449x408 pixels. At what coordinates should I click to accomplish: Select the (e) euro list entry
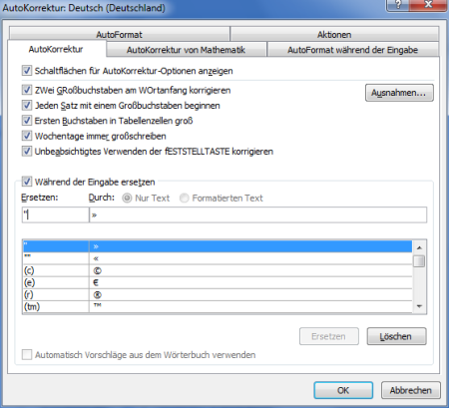tap(218, 282)
